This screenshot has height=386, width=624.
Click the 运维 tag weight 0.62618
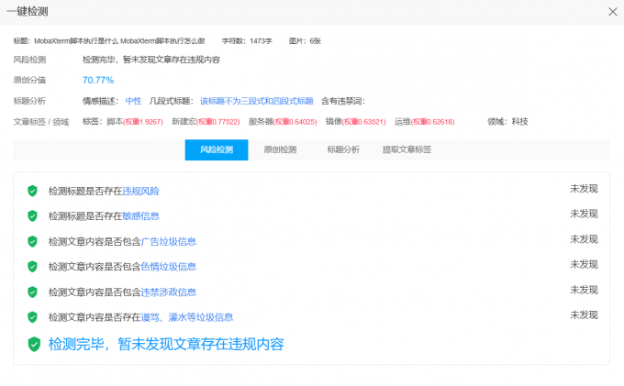tap(432, 122)
